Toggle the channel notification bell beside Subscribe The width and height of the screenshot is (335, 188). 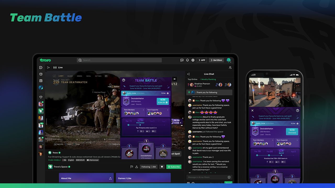pos(162,167)
